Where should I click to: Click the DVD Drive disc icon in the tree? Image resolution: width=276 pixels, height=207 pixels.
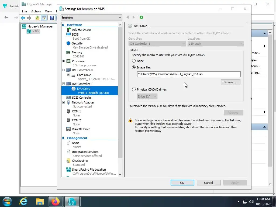(74, 89)
